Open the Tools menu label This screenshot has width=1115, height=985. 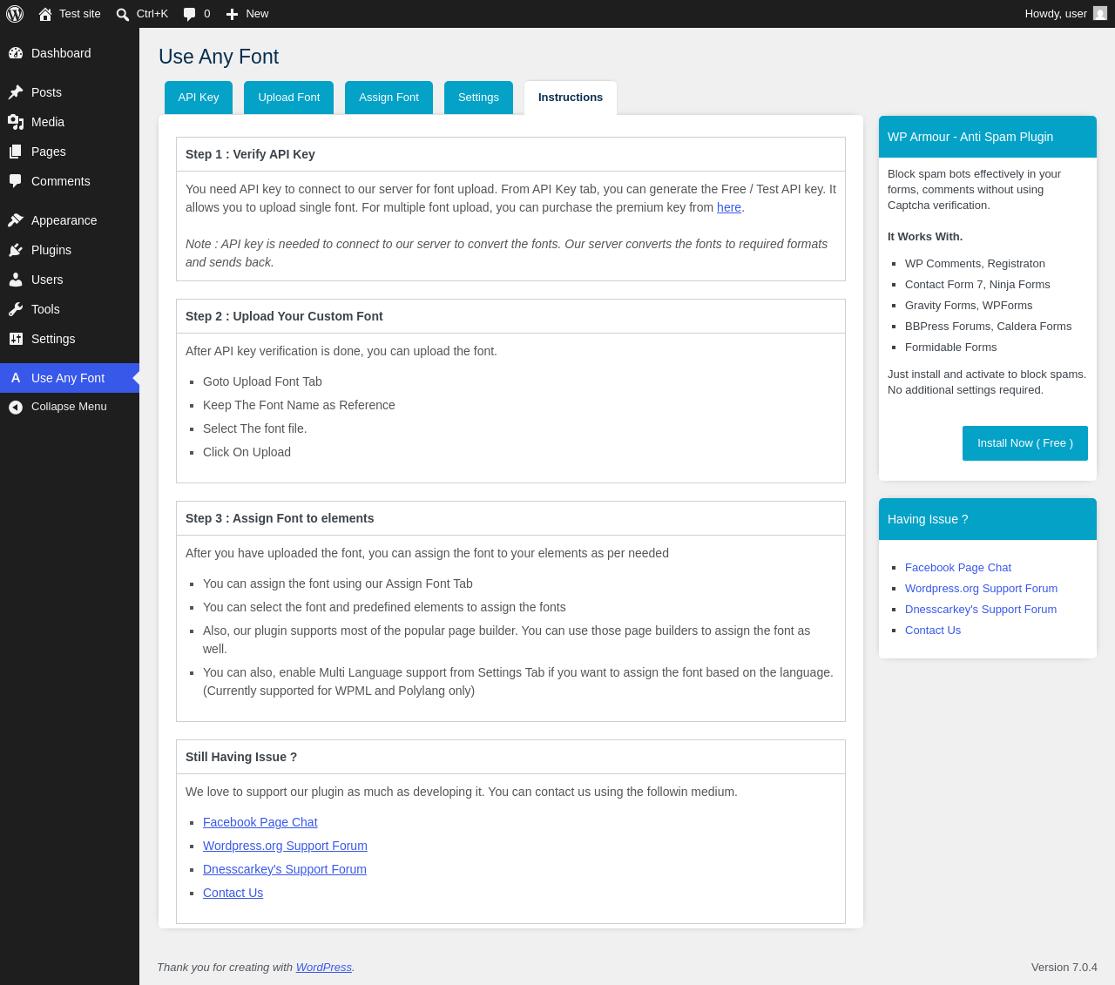click(x=45, y=309)
